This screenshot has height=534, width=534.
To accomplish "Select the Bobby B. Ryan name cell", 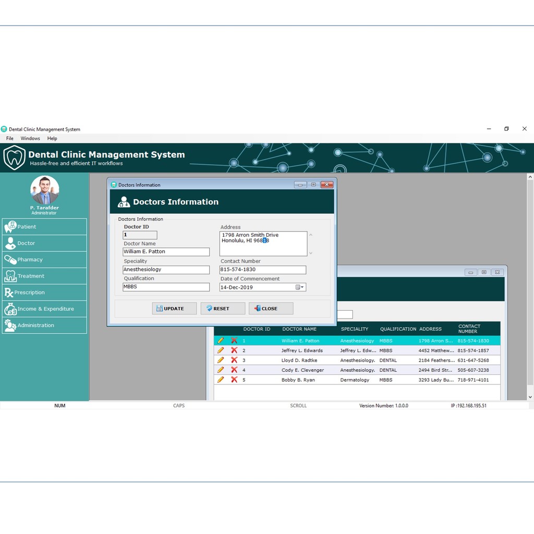I will (298, 380).
